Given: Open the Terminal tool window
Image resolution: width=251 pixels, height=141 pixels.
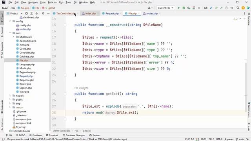Looking at the screenshot, I should click(x=52, y=135).
